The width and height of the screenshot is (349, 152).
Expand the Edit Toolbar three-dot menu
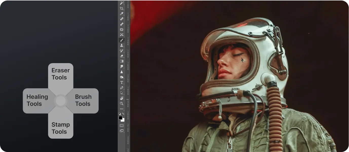click(122, 109)
